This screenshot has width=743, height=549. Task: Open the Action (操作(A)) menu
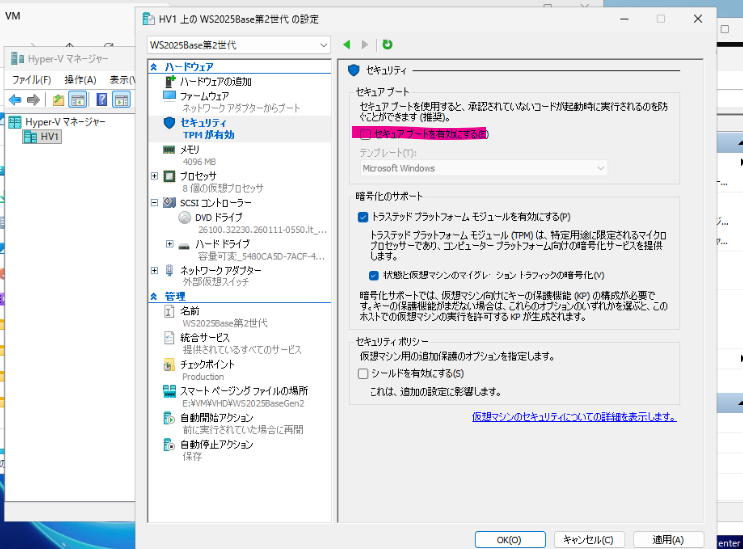80,80
